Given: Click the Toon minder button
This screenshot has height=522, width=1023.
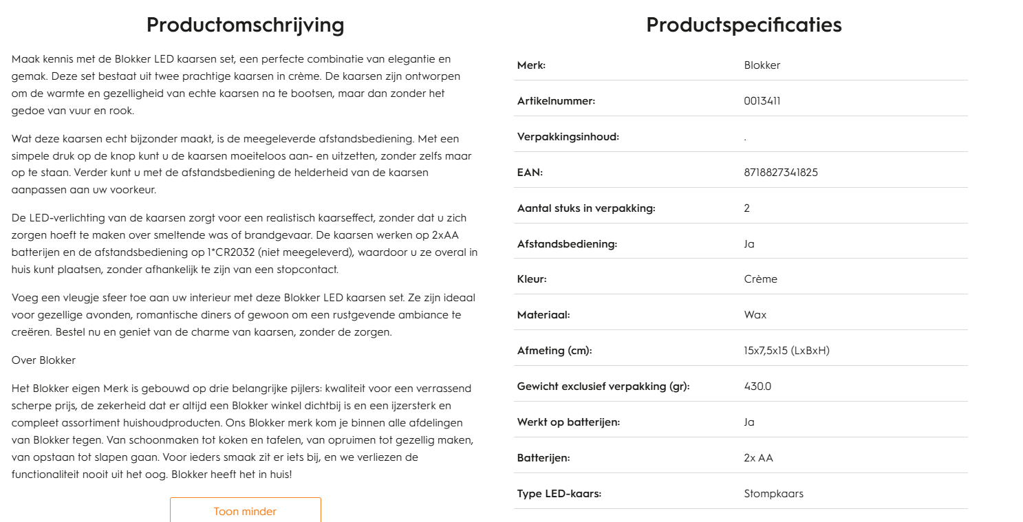Looking at the screenshot, I should click(245, 511).
